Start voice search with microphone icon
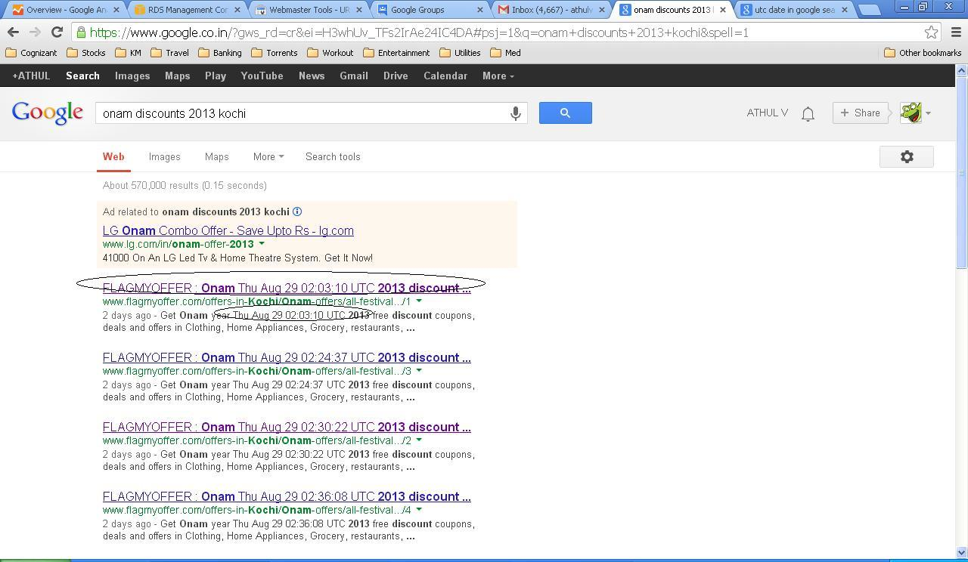 coord(515,113)
